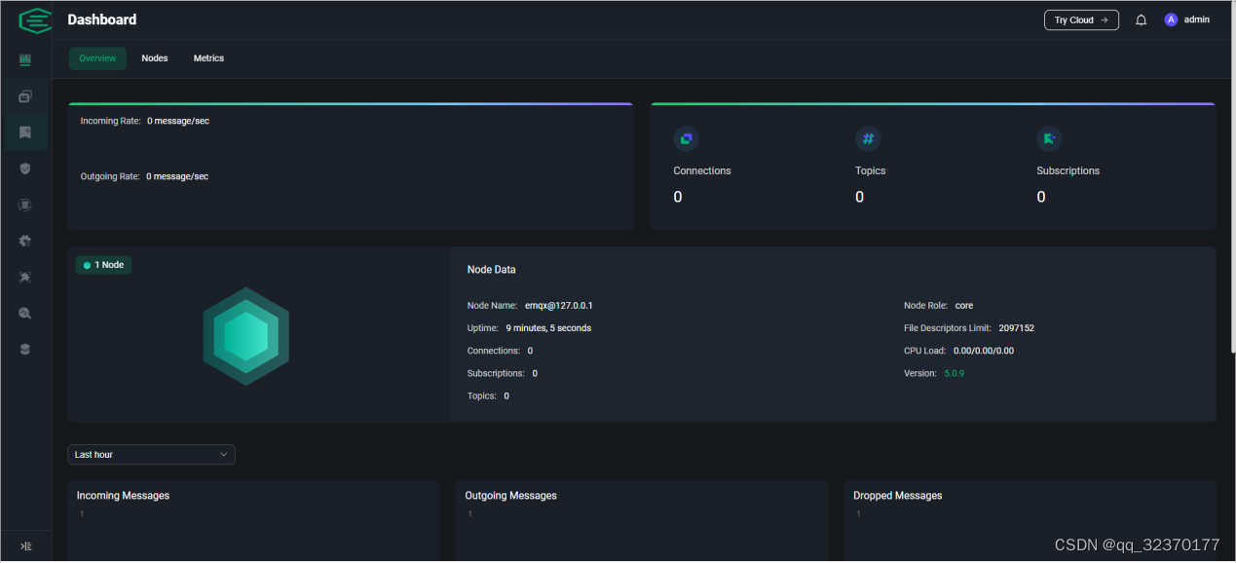Click the Subscriptions label in stats card

(1068, 170)
